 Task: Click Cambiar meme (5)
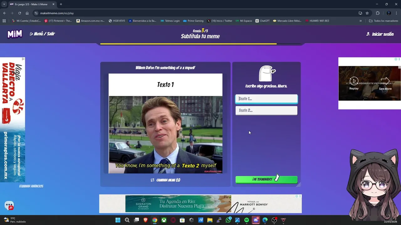click(165, 180)
